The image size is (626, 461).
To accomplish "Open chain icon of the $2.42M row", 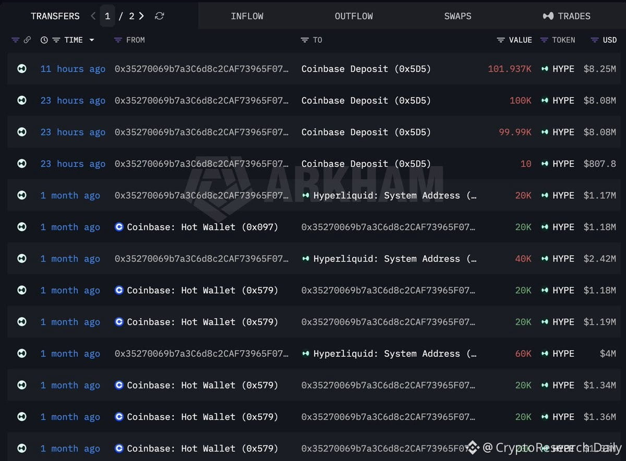I will click(x=22, y=258).
